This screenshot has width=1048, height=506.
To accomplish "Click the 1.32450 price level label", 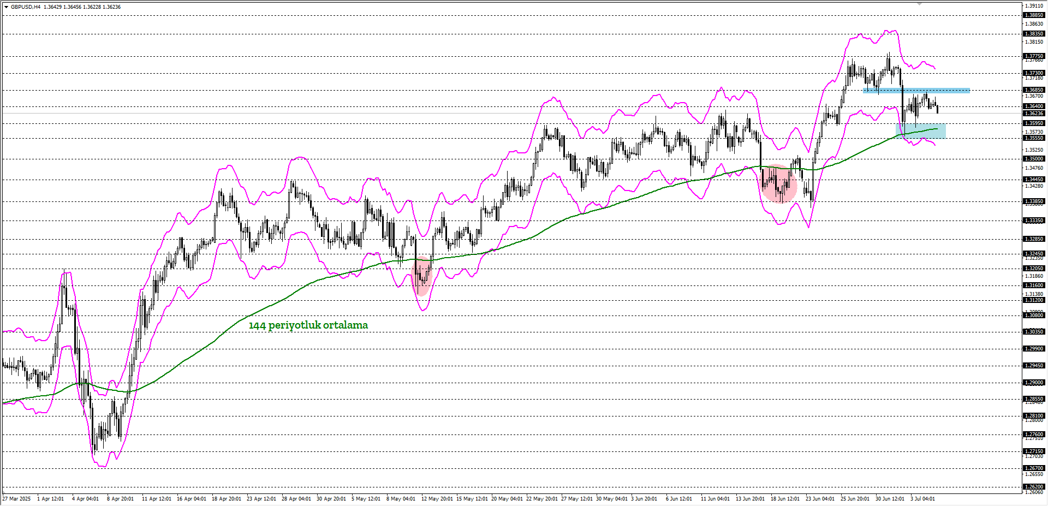I will 1034,254.
